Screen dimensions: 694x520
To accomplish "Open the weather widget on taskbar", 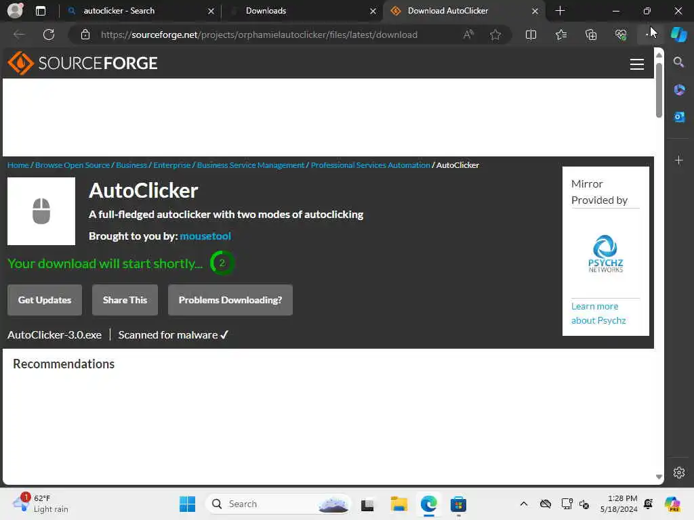I will tap(41, 504).
